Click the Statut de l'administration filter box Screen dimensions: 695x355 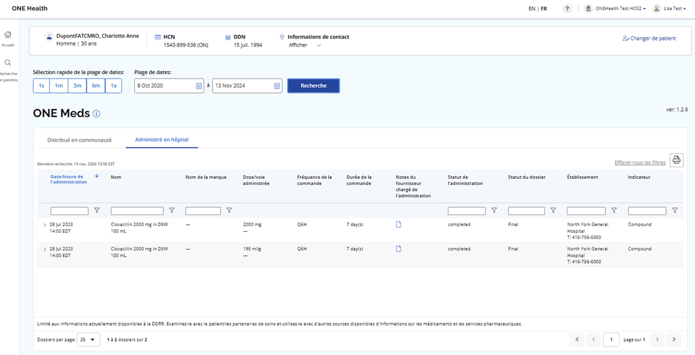point(467,211)
